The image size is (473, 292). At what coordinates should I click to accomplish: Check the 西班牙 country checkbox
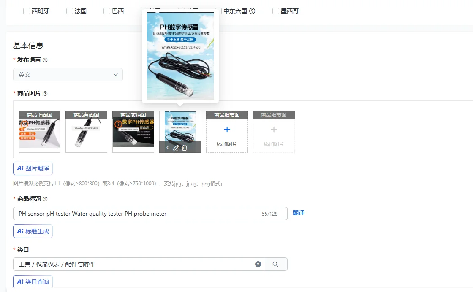pos(27,11)
